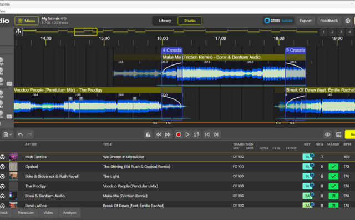The image size is (355, 220).
Task: Click the split/snap icon left of timeline overview
Action: (18, 32)
